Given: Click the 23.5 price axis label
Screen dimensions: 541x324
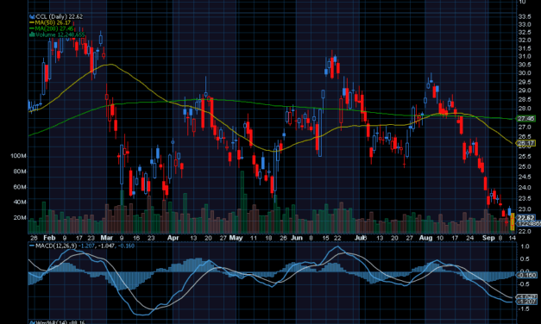Looking at the screenshot, I should coord(525,198).
